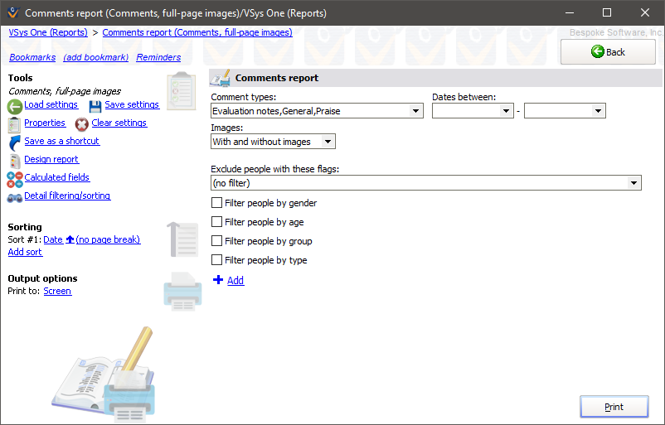Click Comments report breadcrumb link
This screenshot has width=665, height=425.
pos(197,32)
